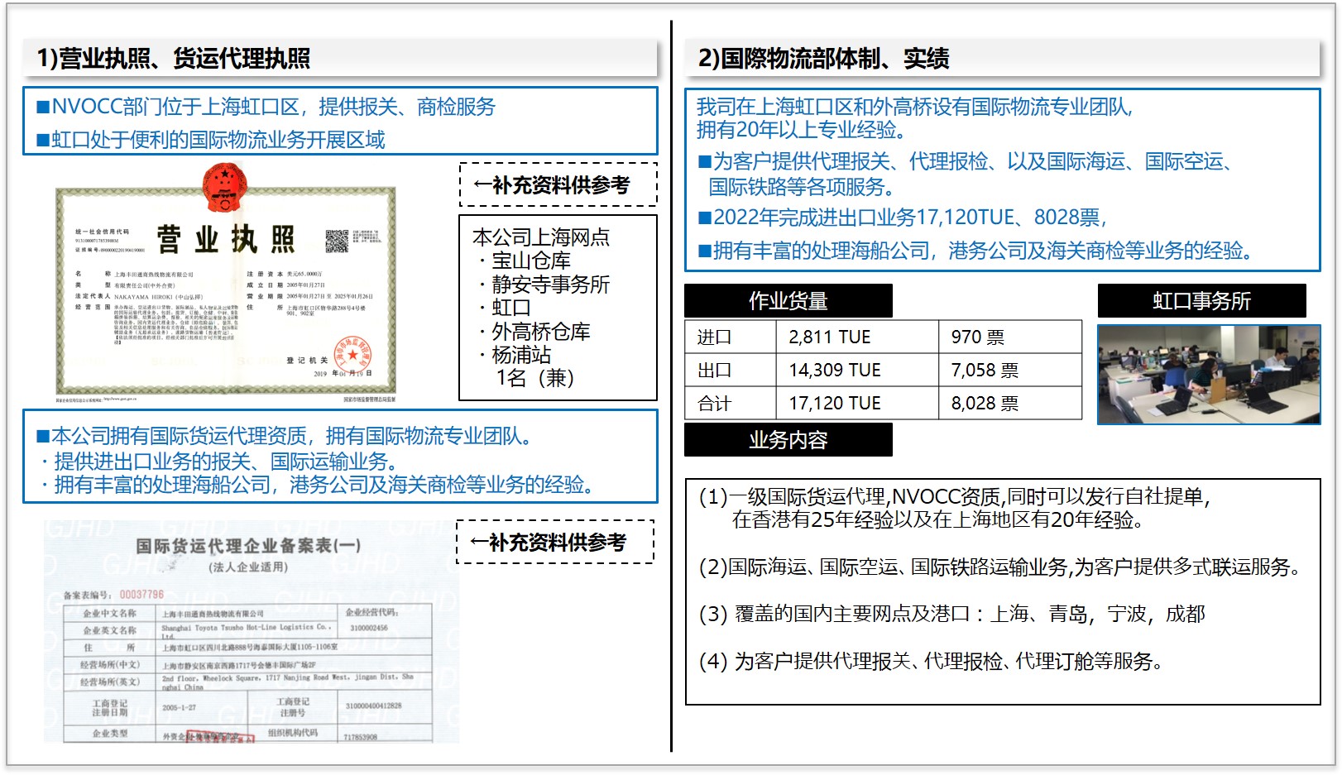Click the round red seal on the license
Image resolution: width=1342 pixels, height=775 pixels.
coord(352,356)
